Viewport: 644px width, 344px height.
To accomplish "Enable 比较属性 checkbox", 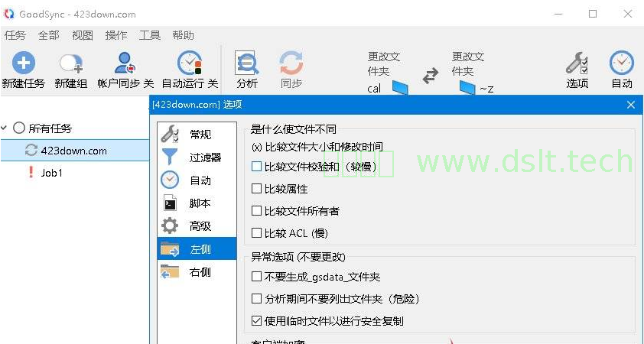I will click(257, 188).
